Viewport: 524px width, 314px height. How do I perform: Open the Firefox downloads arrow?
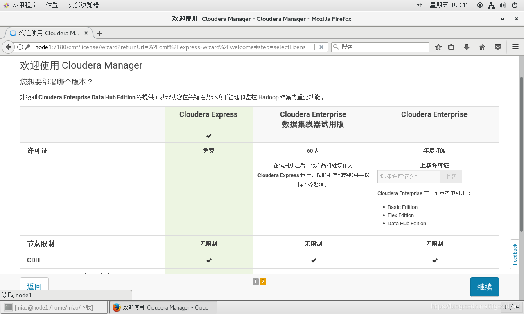(x=467, y=47)
